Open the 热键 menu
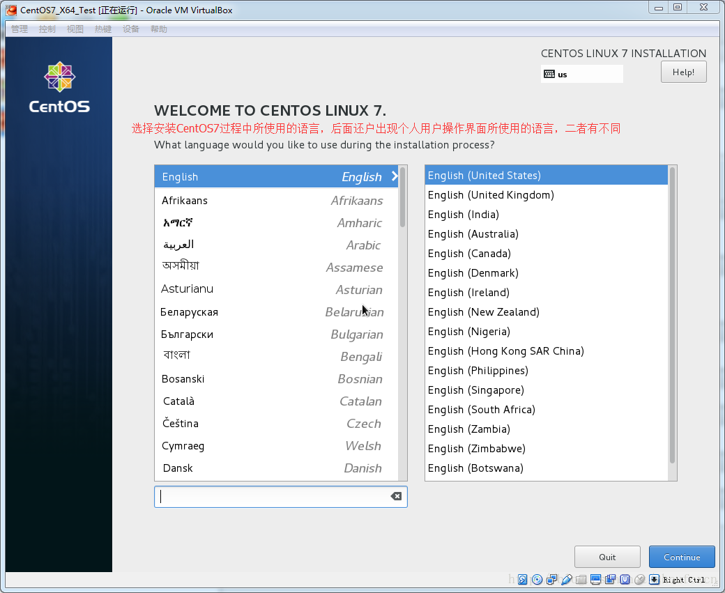 click(x=103, y=29)
